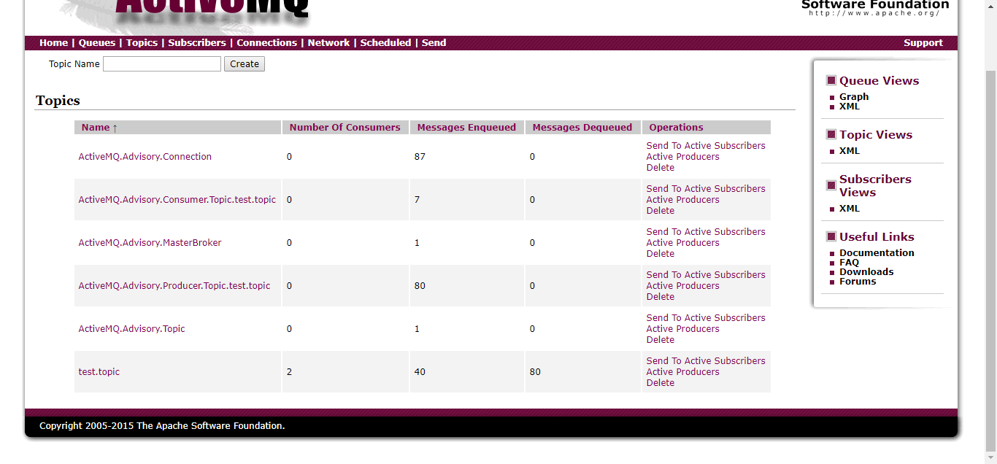Screen dimensions: 997x464
Task: Send To Active Subscribers for Producer.Topic.test.topic
Action: pos(706,275)
